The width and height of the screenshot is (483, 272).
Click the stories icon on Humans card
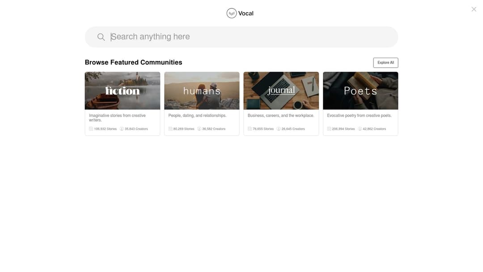[170, 129]
